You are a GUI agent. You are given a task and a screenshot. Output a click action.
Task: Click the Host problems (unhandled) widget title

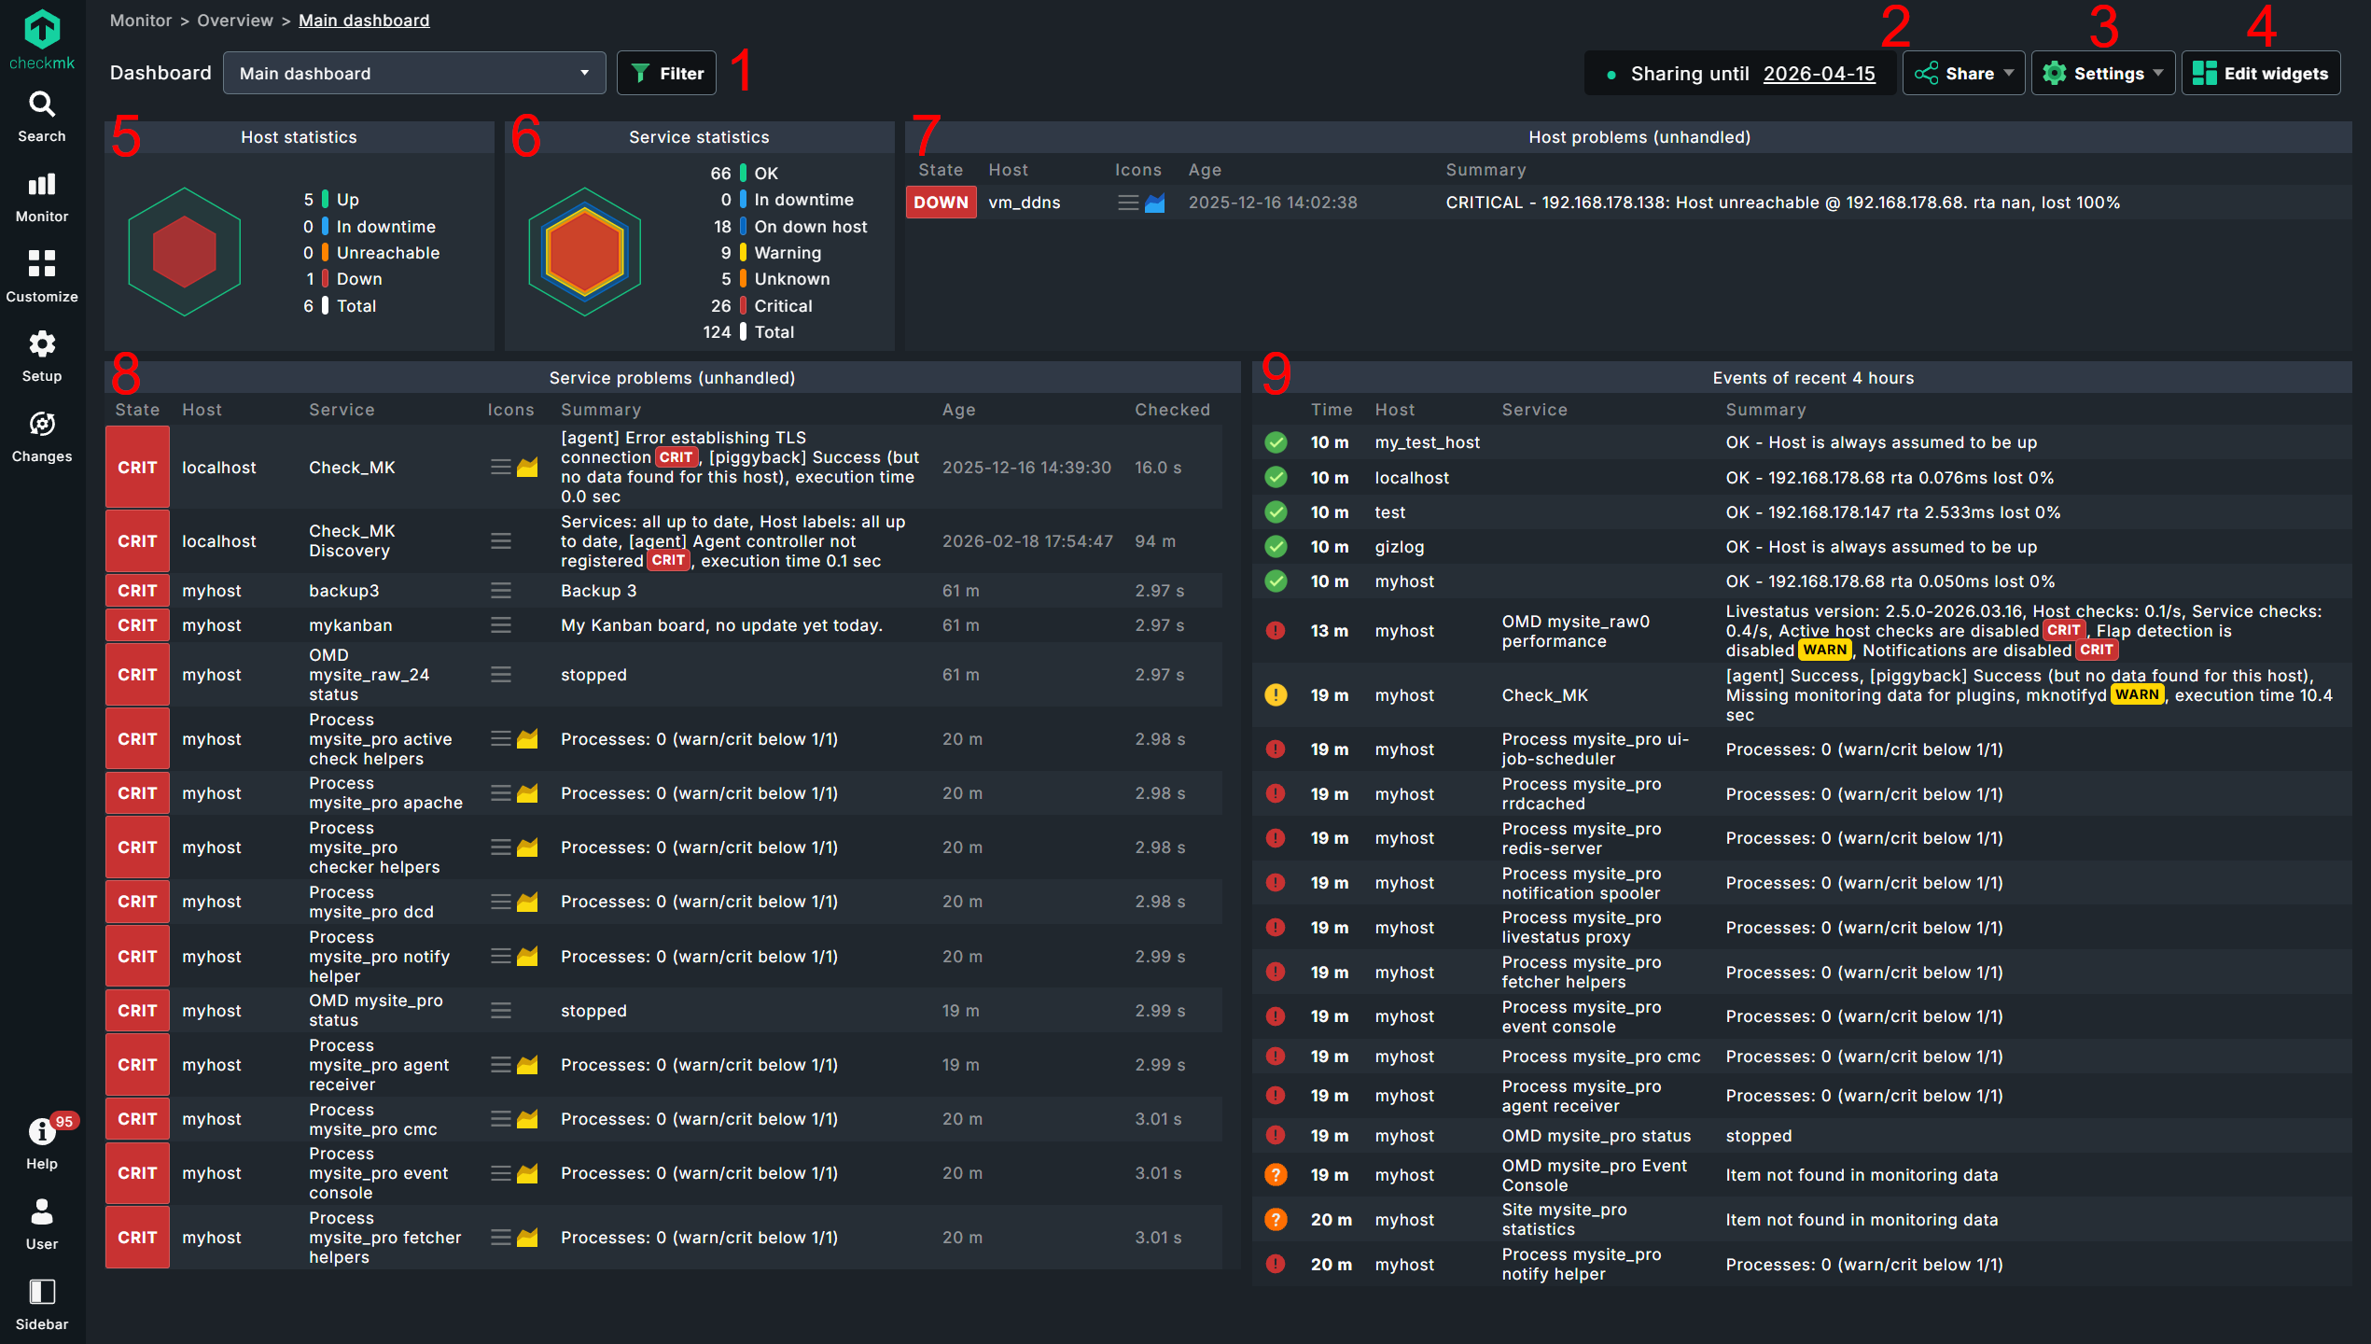pyautogui.click(x=1639, y=137)
